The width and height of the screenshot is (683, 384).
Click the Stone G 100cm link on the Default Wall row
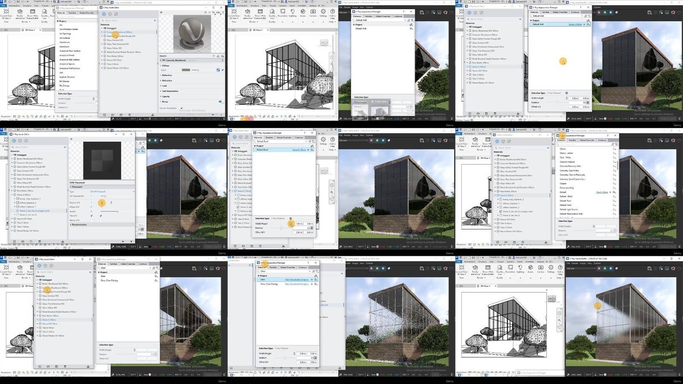(x=575, y=24)
